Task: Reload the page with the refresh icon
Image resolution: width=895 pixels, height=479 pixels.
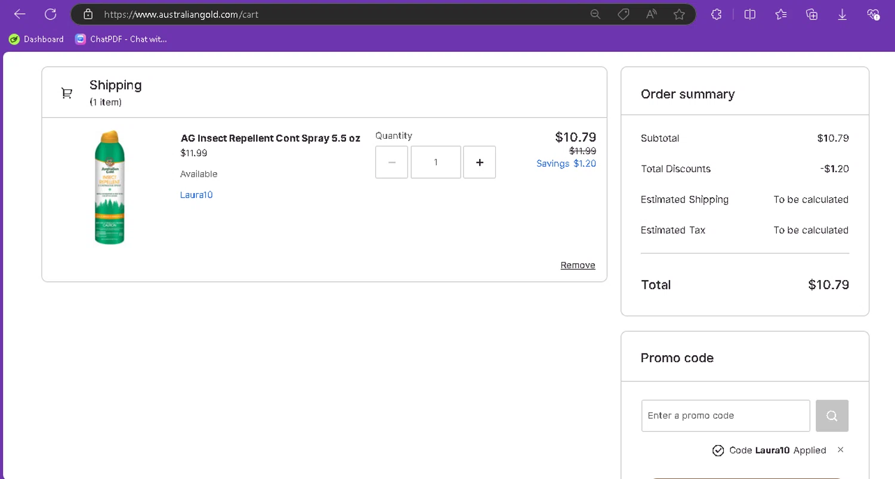Action: point(51,14)
